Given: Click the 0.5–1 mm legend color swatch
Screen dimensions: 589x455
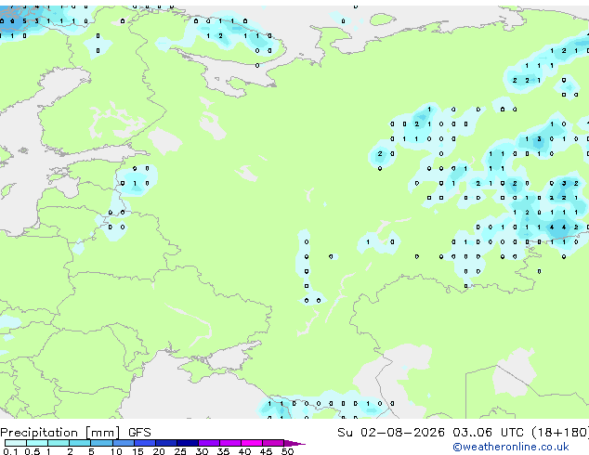Looking at the screenshot, I should (37, 443).
